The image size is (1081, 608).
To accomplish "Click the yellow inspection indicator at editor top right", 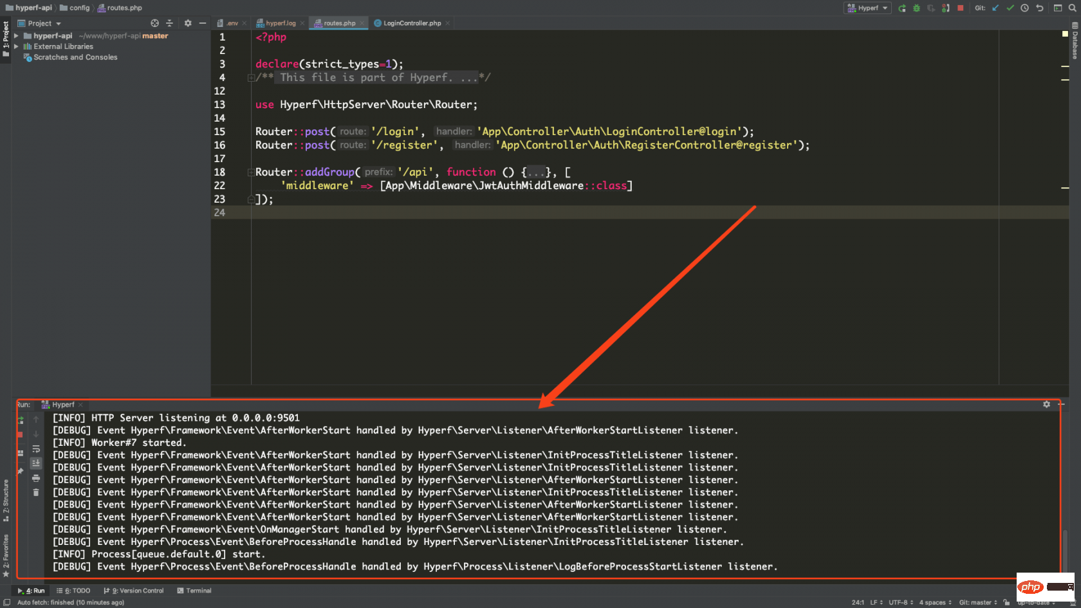I will (x=1065, y=33).
